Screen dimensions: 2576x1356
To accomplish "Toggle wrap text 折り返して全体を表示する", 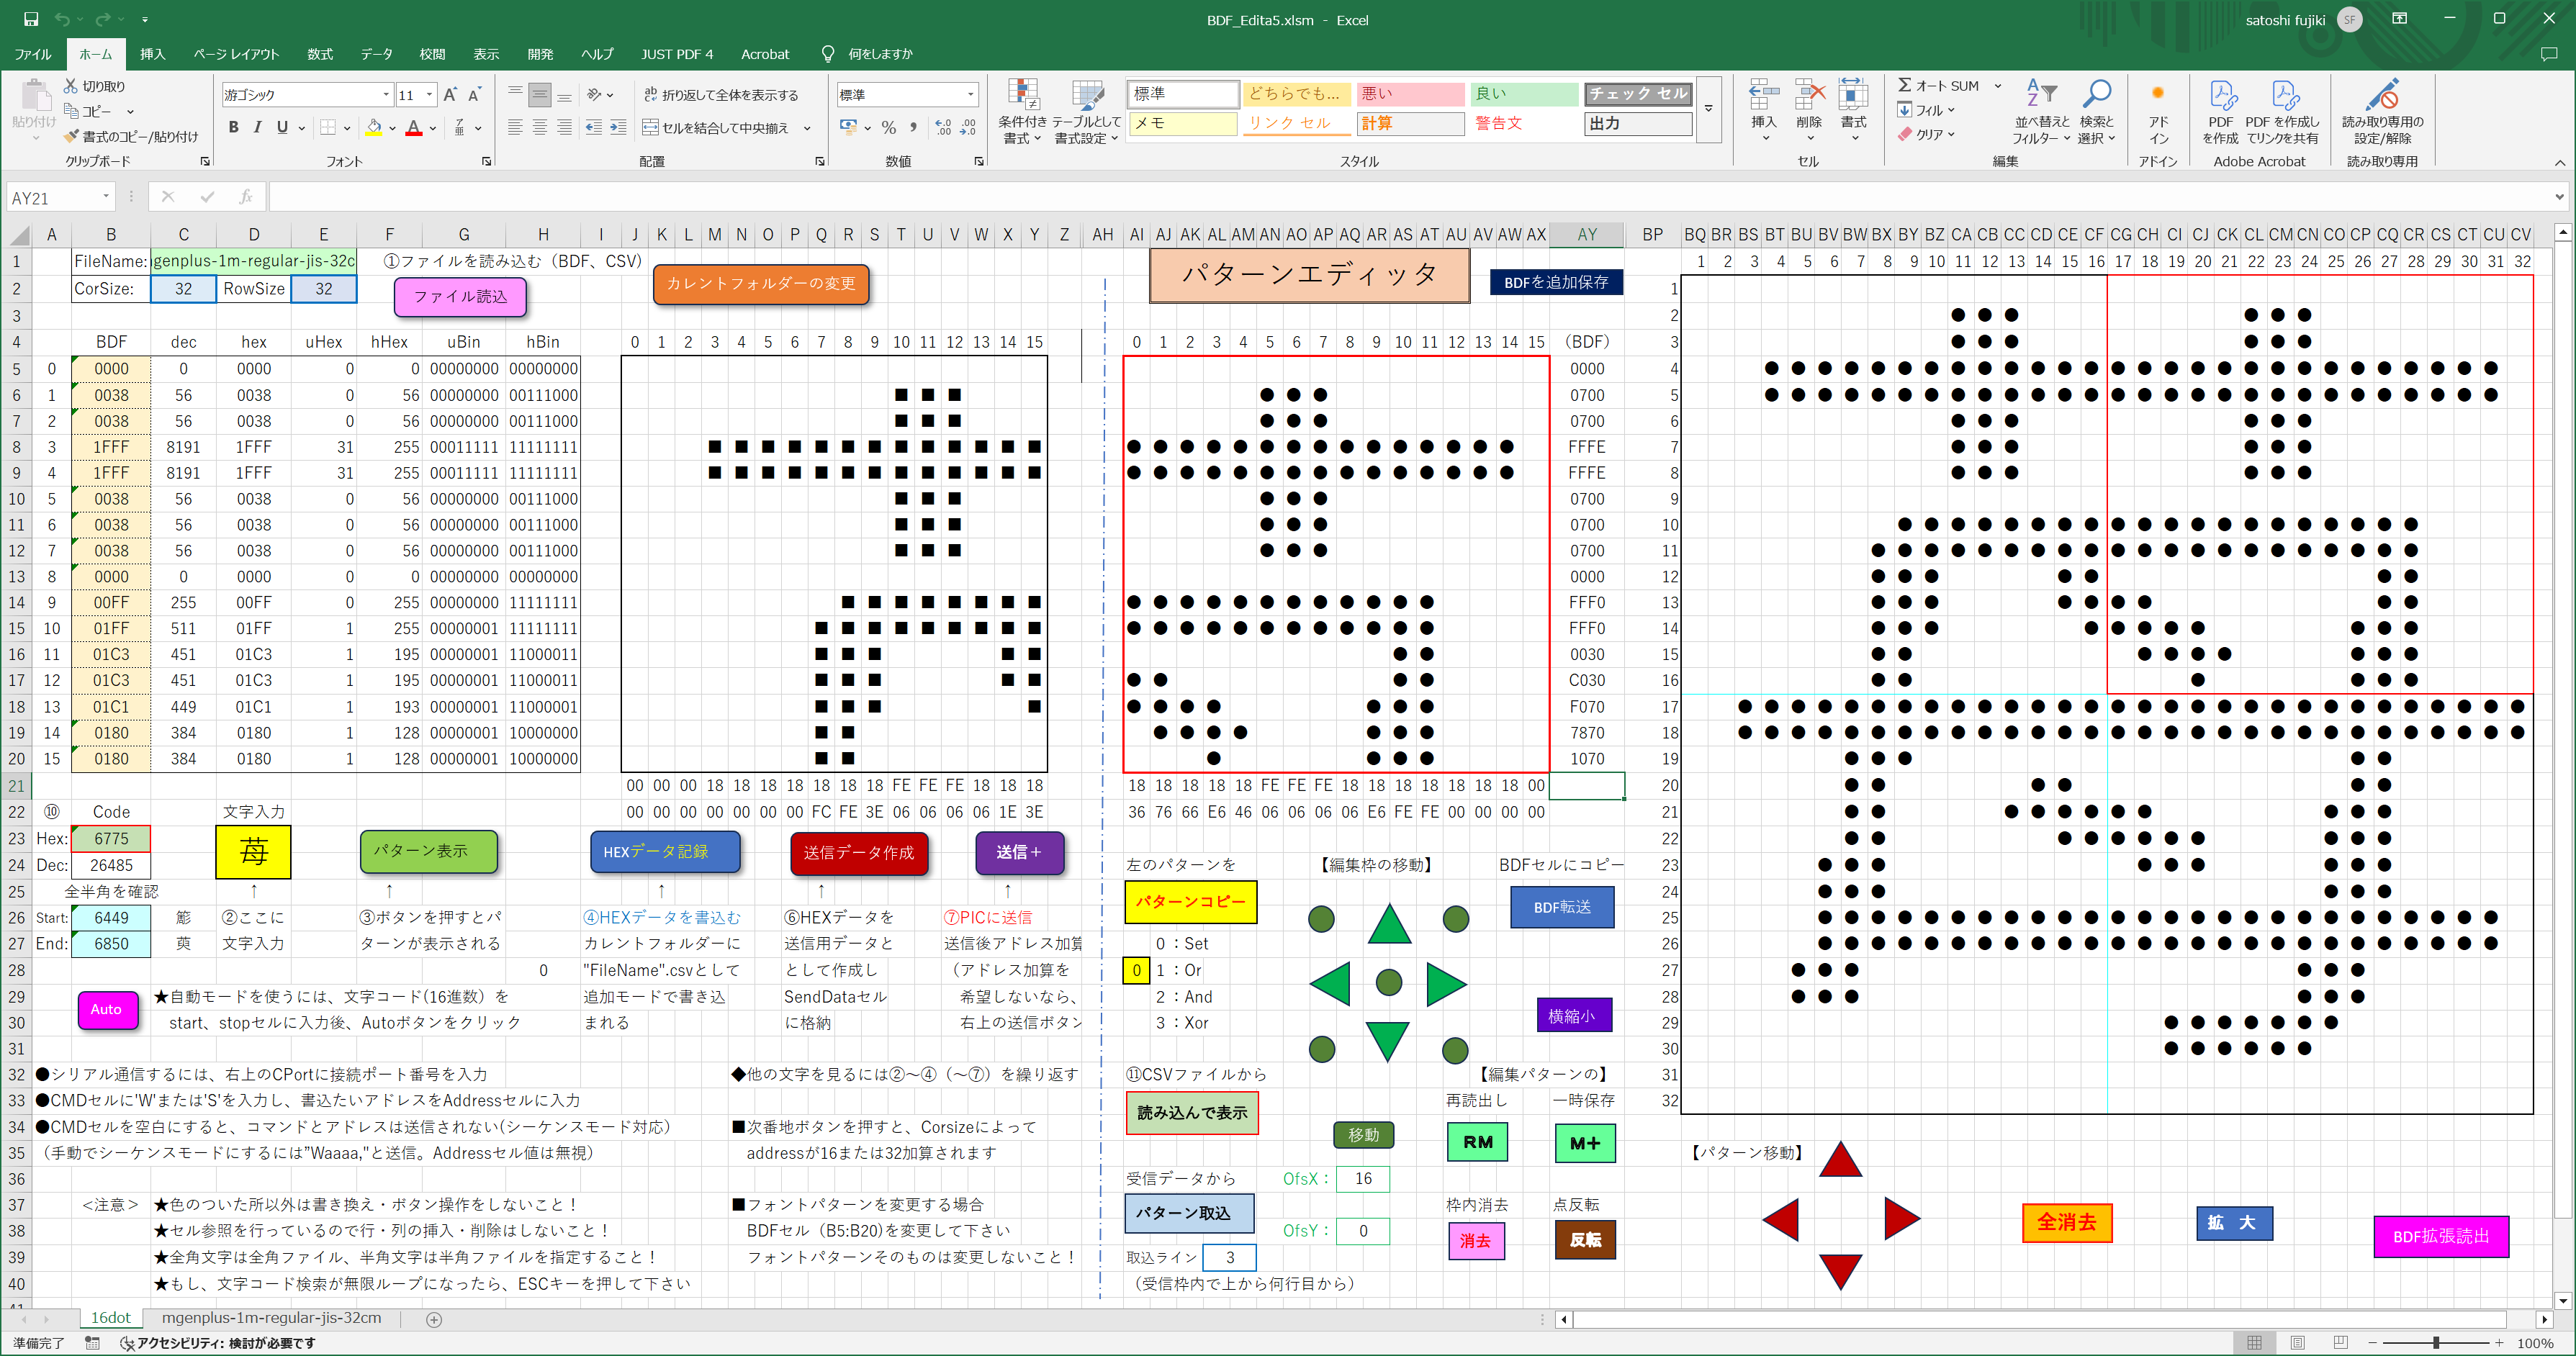I will pos(722,95).
